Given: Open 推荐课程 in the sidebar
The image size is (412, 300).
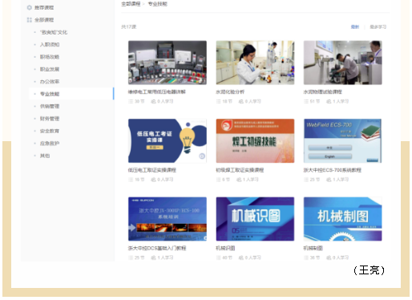Looking at the screenshot, I should [44, 7].
